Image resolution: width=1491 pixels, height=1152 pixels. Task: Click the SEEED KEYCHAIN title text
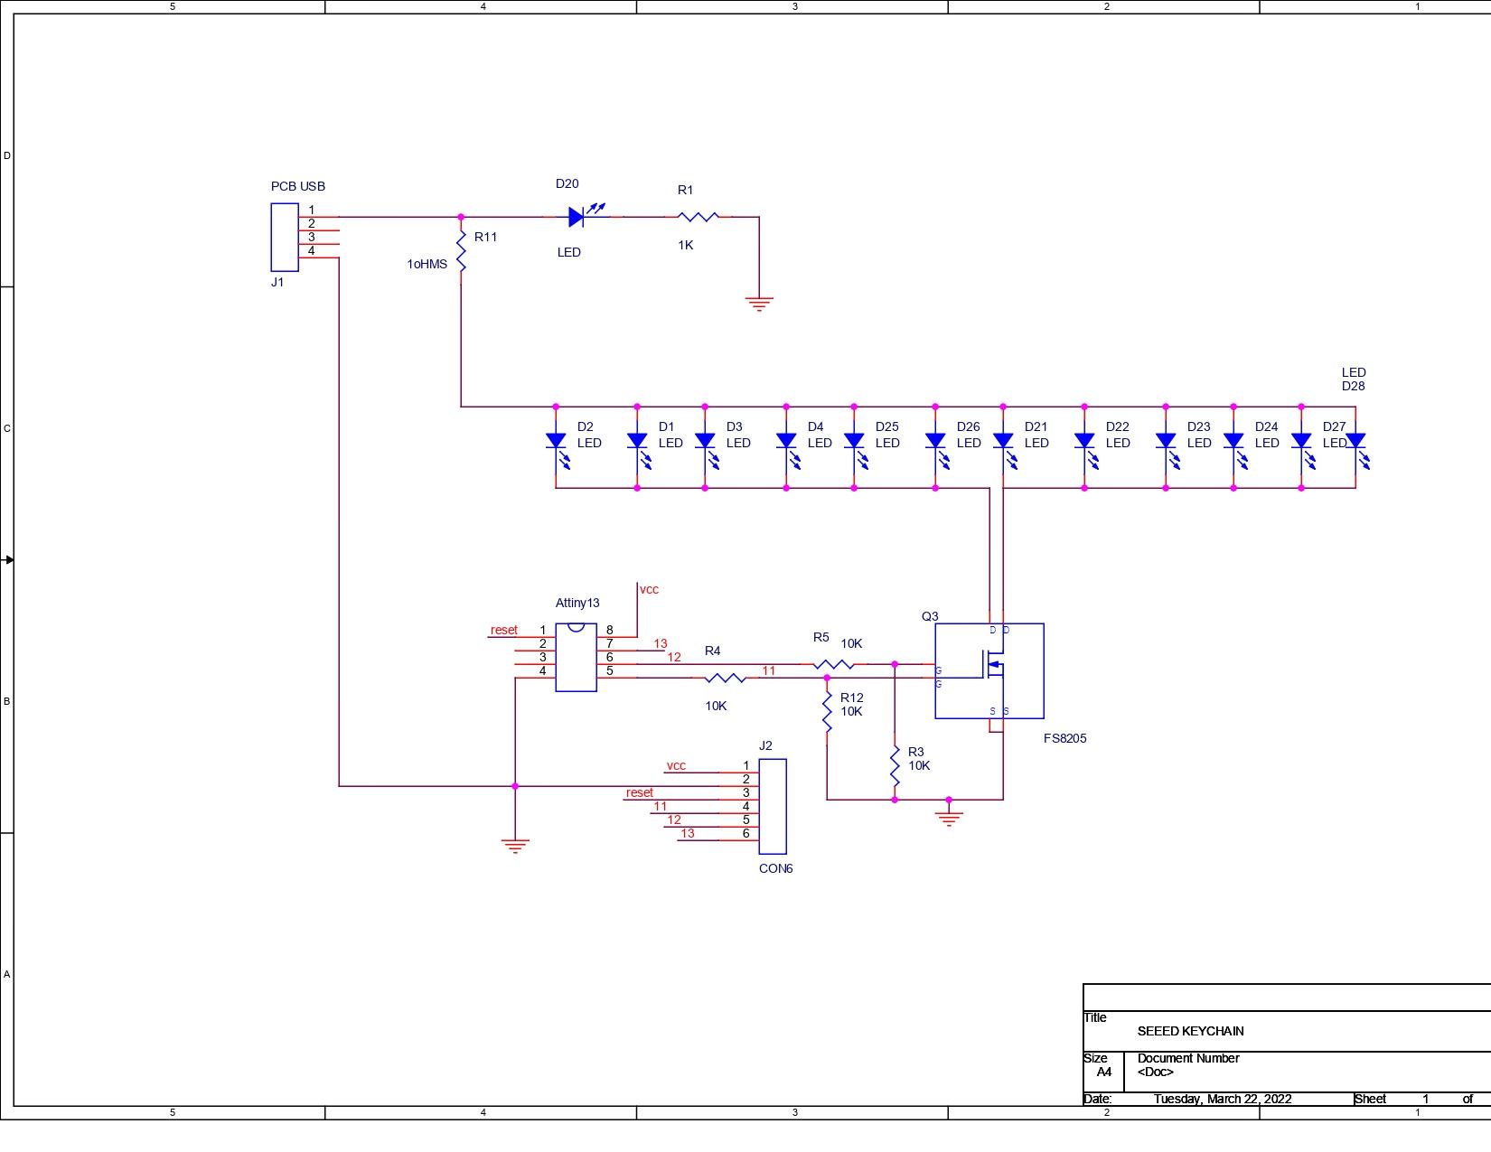(1191, 1031)
